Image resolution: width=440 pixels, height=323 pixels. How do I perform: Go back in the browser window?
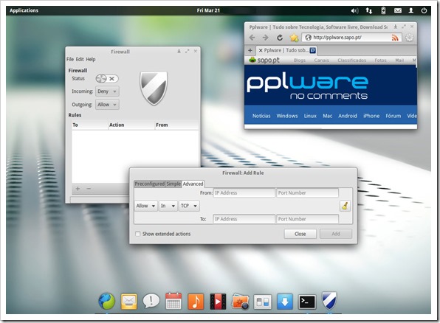pos(252,38)
